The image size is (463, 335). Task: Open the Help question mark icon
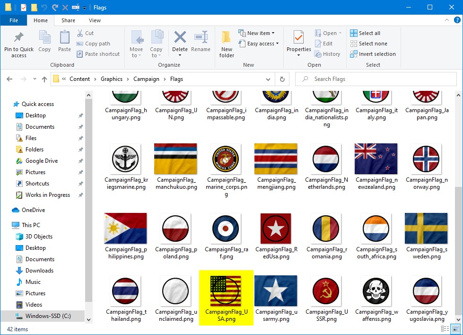point(457,20)
